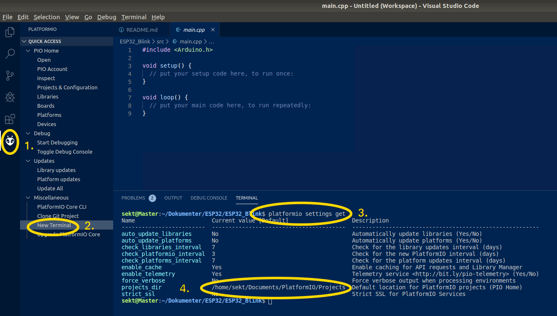The image size is (557, 316).
Task: Open the Debug view bug icon
Action: [x=10, y=97]
